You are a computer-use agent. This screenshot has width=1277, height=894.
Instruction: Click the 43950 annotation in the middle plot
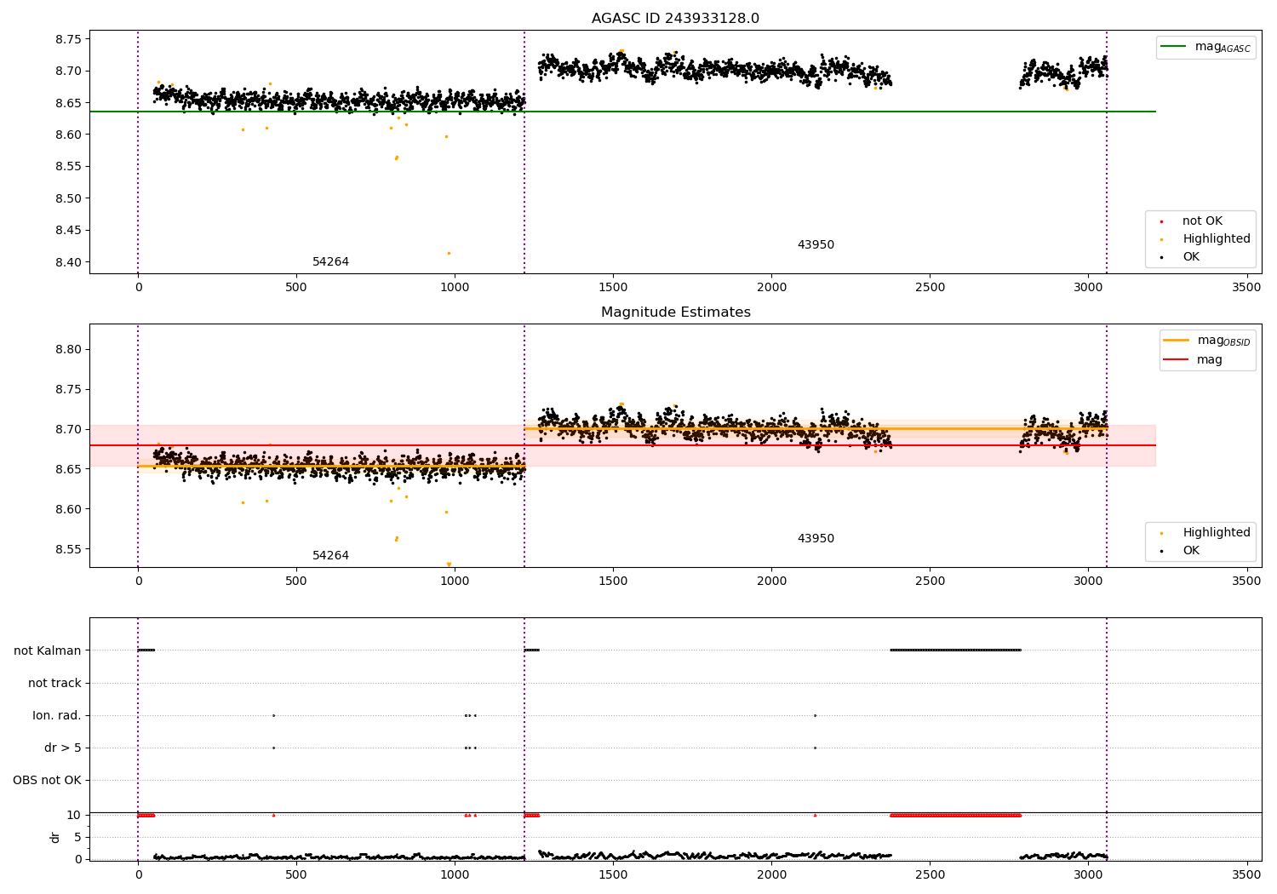click(816, 539)
